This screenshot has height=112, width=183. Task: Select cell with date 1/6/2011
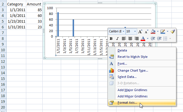tap(16, 15)
